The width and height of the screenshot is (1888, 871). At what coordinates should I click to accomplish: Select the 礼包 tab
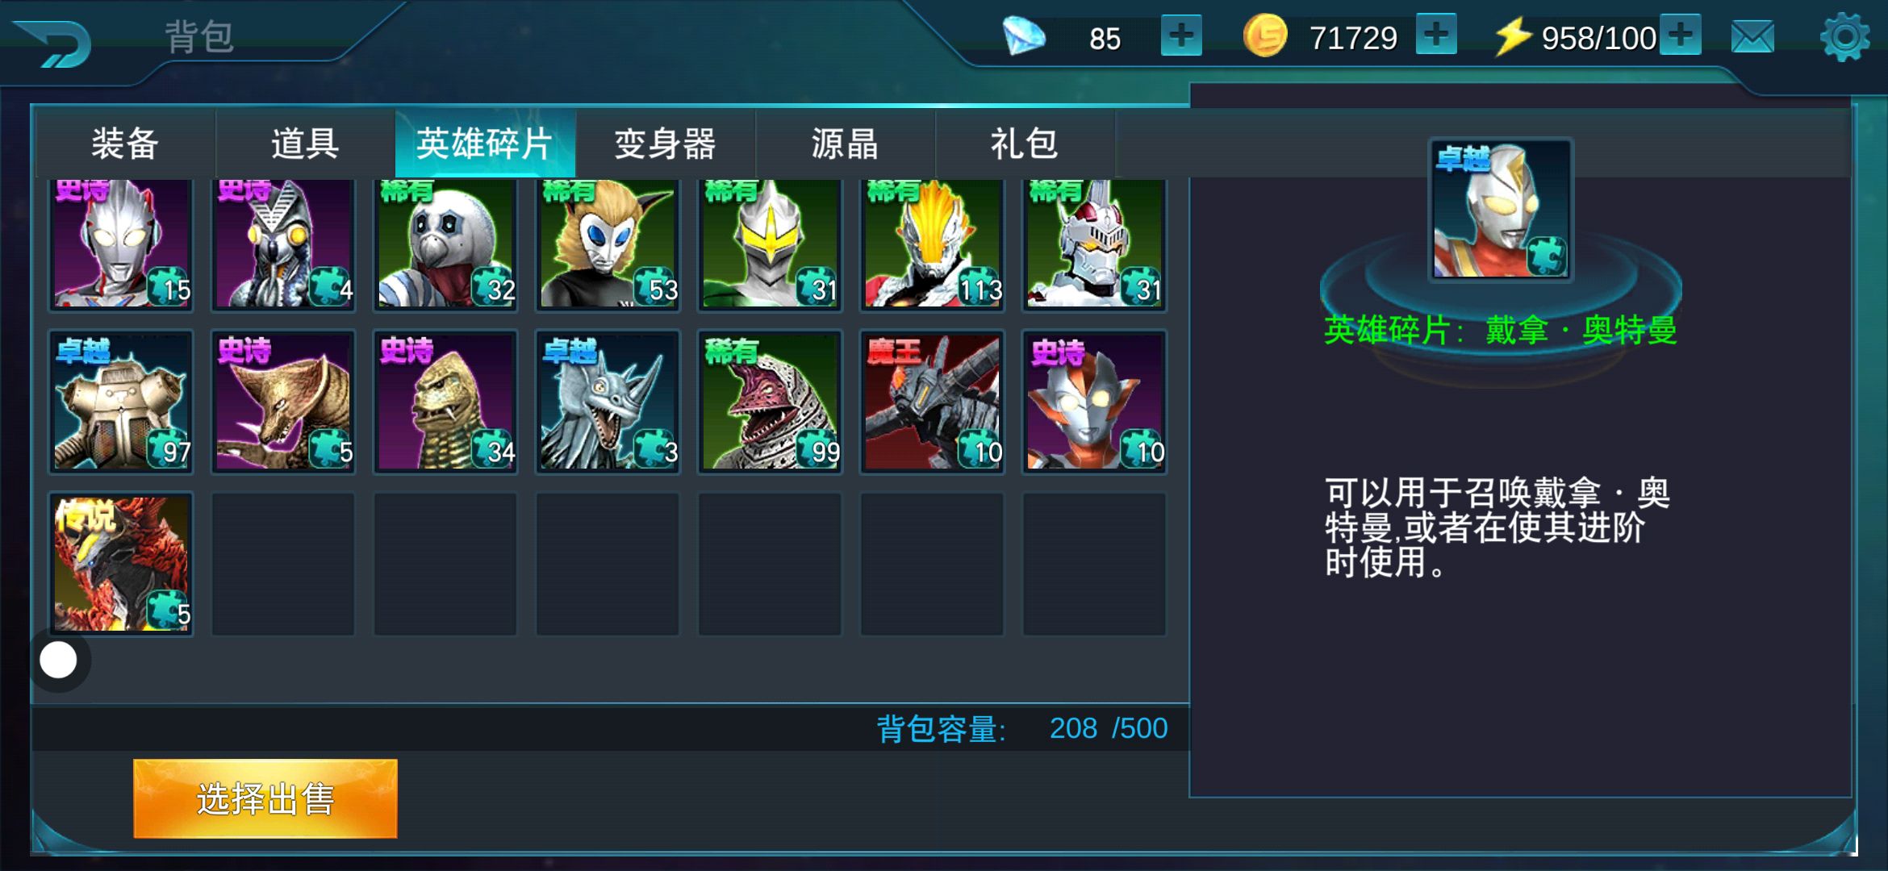point(1025,144)
